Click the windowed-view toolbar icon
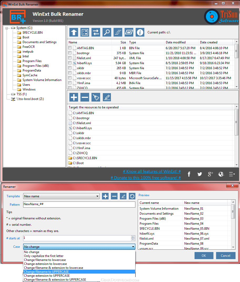 129,32
